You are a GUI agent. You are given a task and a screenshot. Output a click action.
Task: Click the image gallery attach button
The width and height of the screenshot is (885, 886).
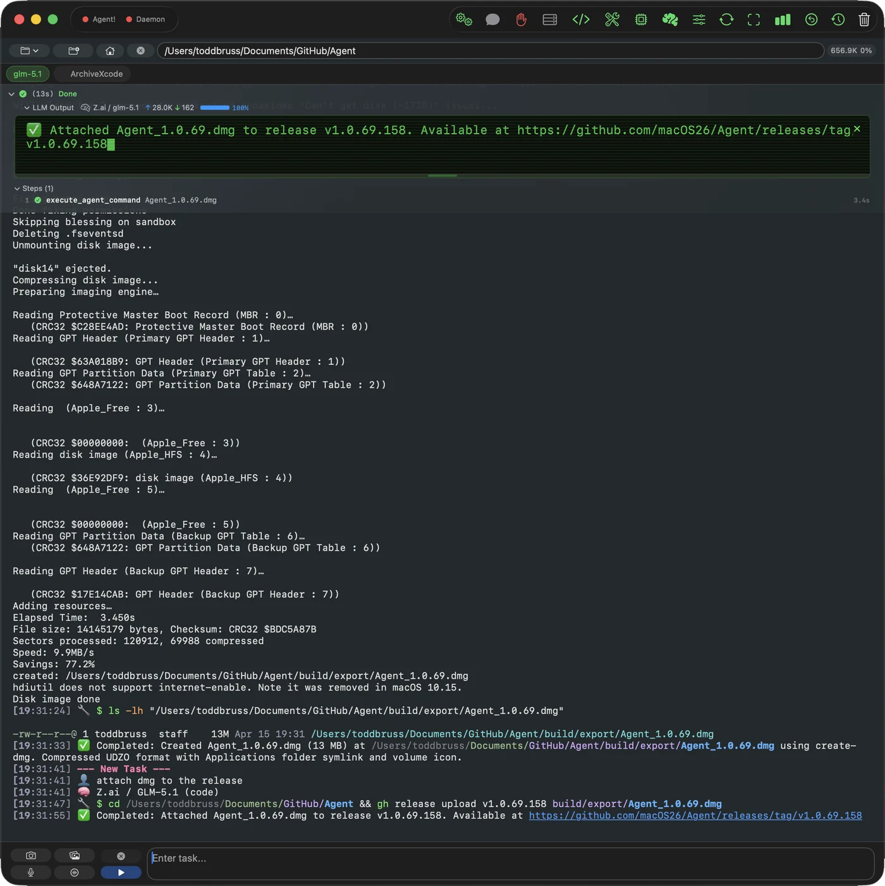coord(75,856)
